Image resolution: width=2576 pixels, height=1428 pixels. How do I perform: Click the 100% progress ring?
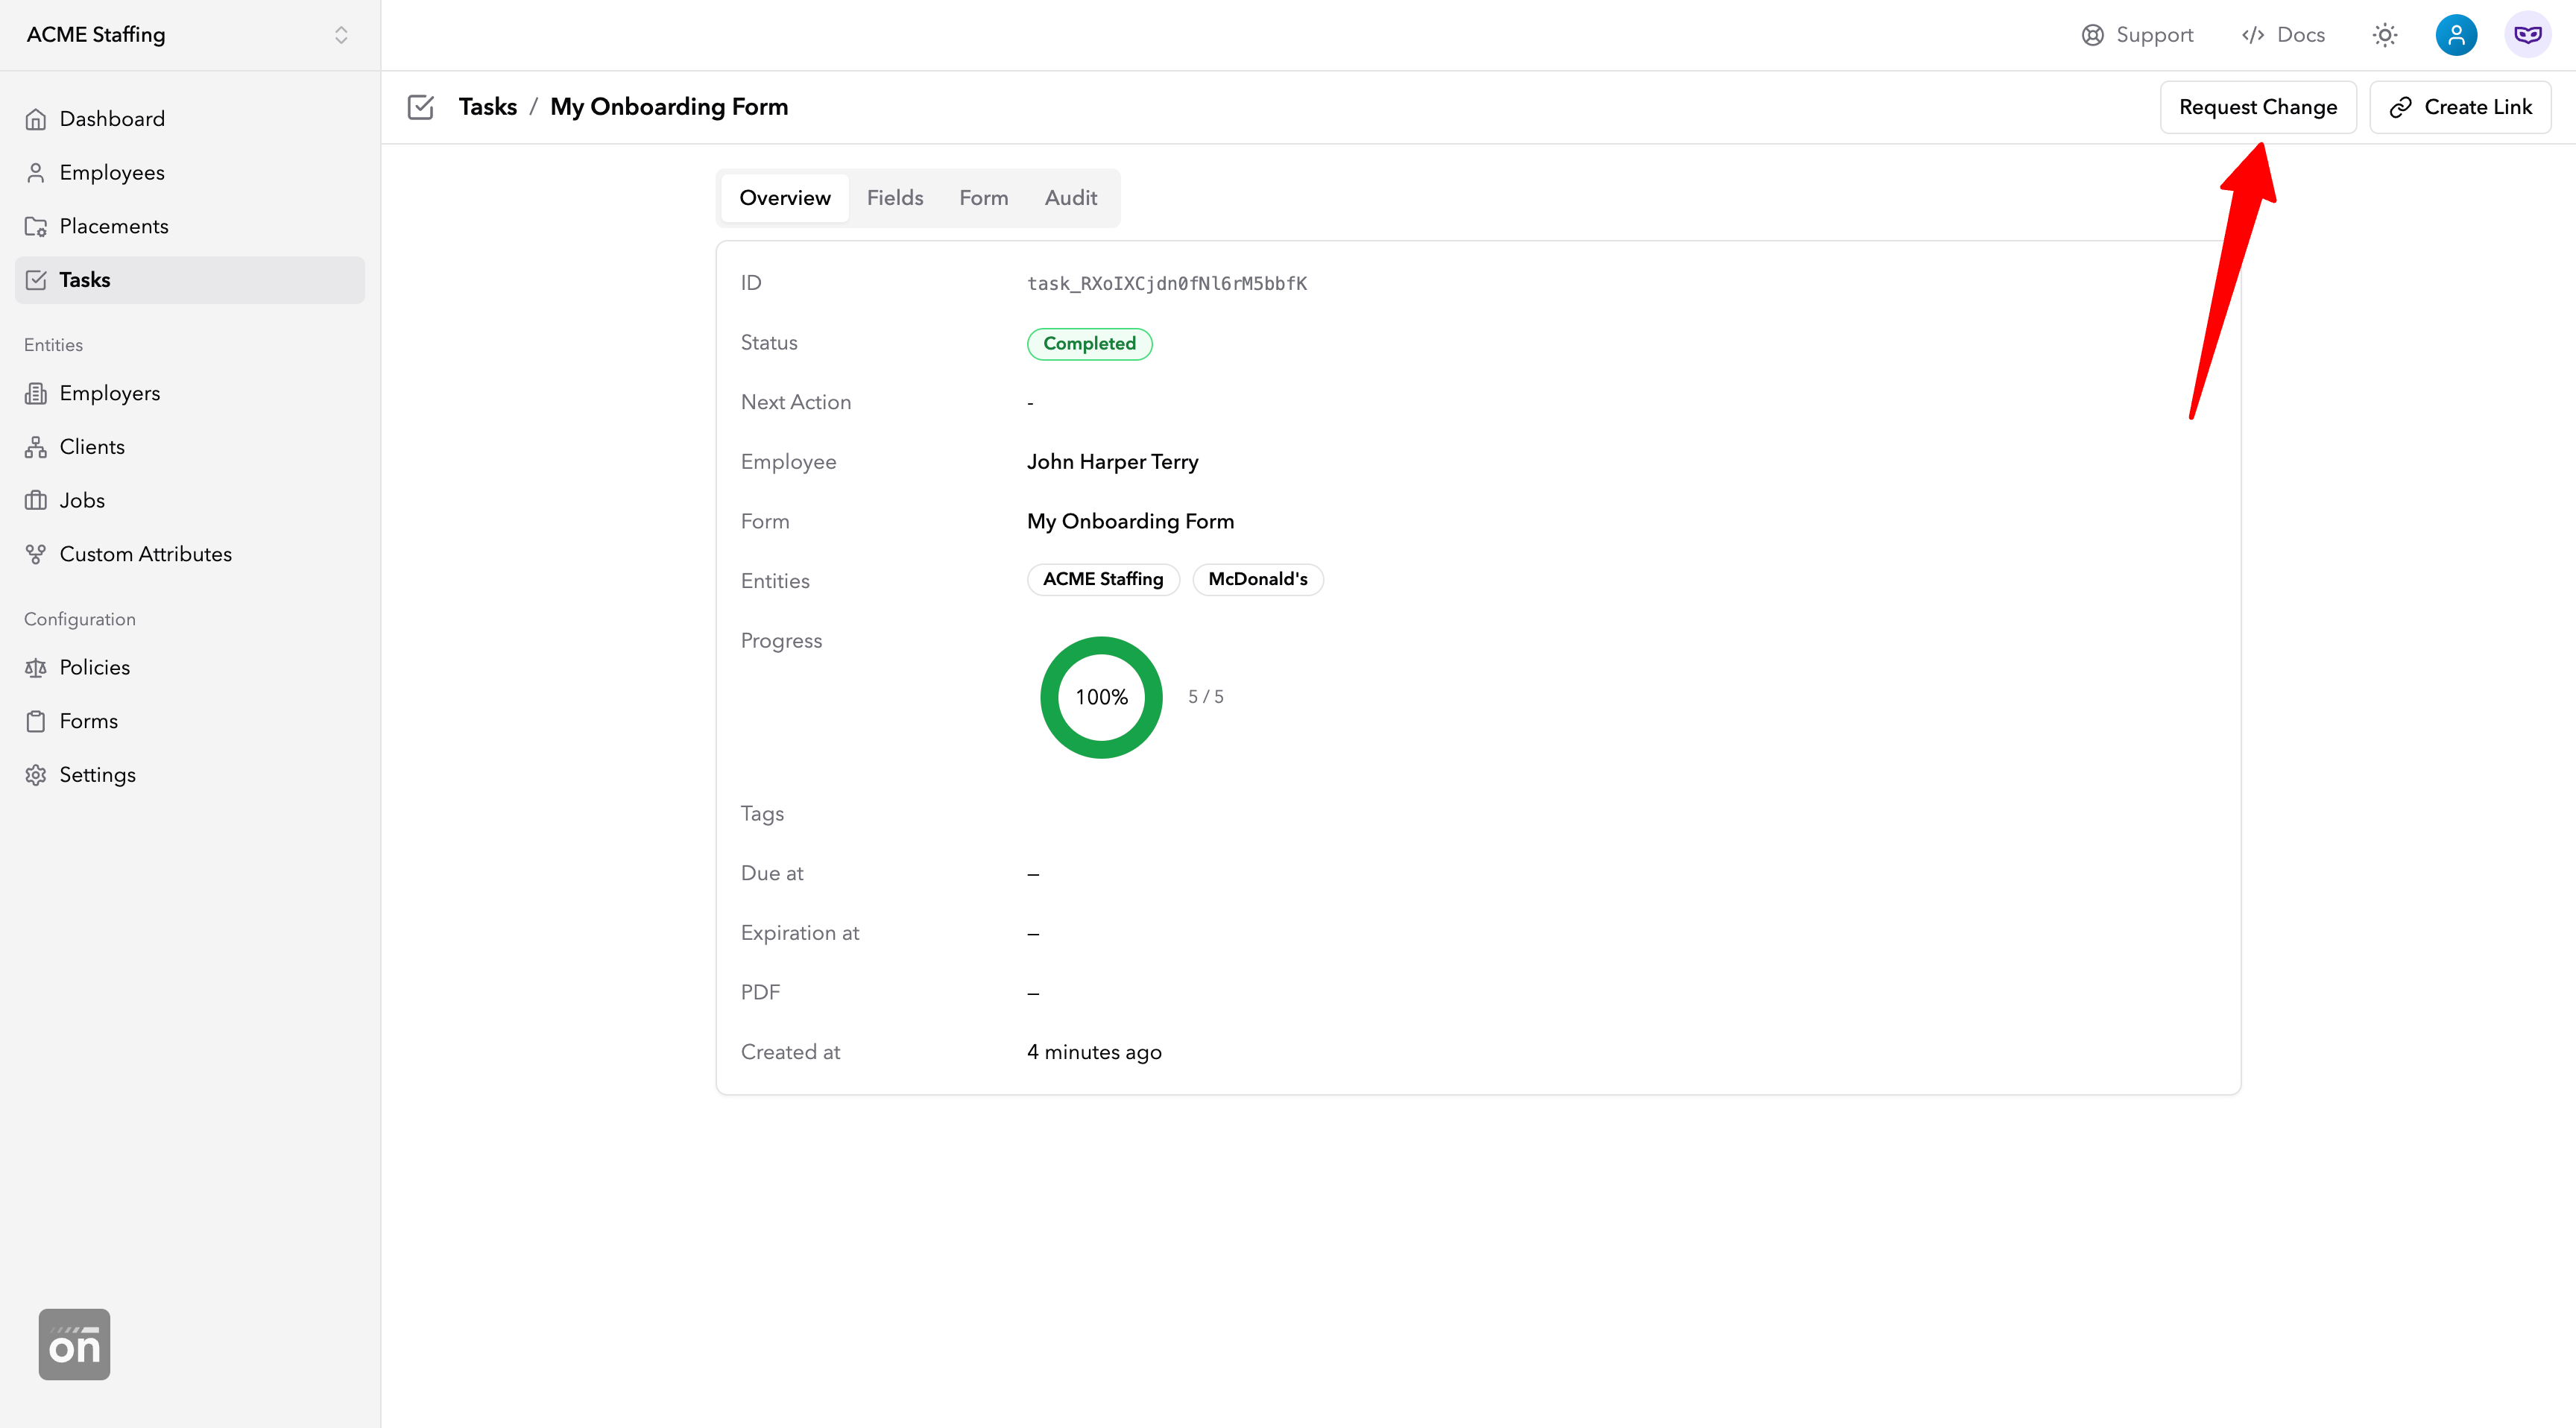pyautogui.click(x=1101, y=697)
